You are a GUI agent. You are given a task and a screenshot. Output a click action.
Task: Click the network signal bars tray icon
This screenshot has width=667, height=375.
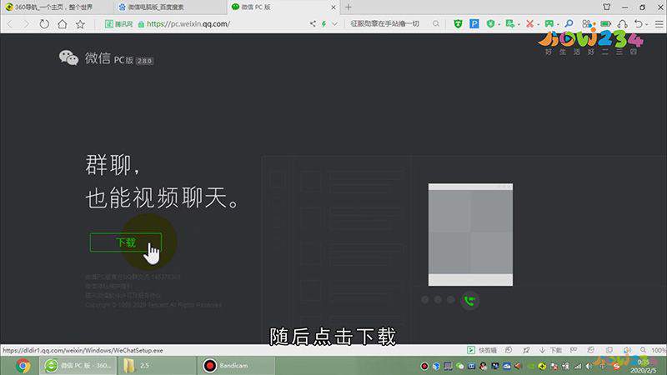pyautogui.click(x=577, y=366)
